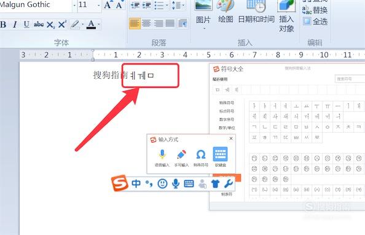365x235 pixels.
Task: Insert object (插入对象)
Action: coord(286,17)
